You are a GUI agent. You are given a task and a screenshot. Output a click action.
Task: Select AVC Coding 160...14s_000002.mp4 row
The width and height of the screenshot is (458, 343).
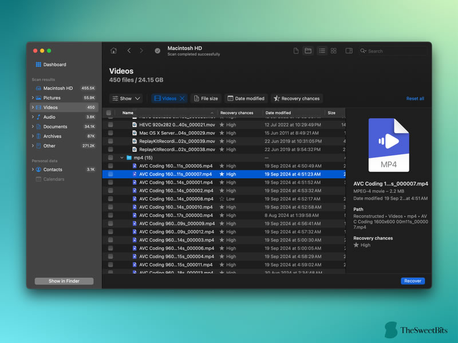pos(224,190)
